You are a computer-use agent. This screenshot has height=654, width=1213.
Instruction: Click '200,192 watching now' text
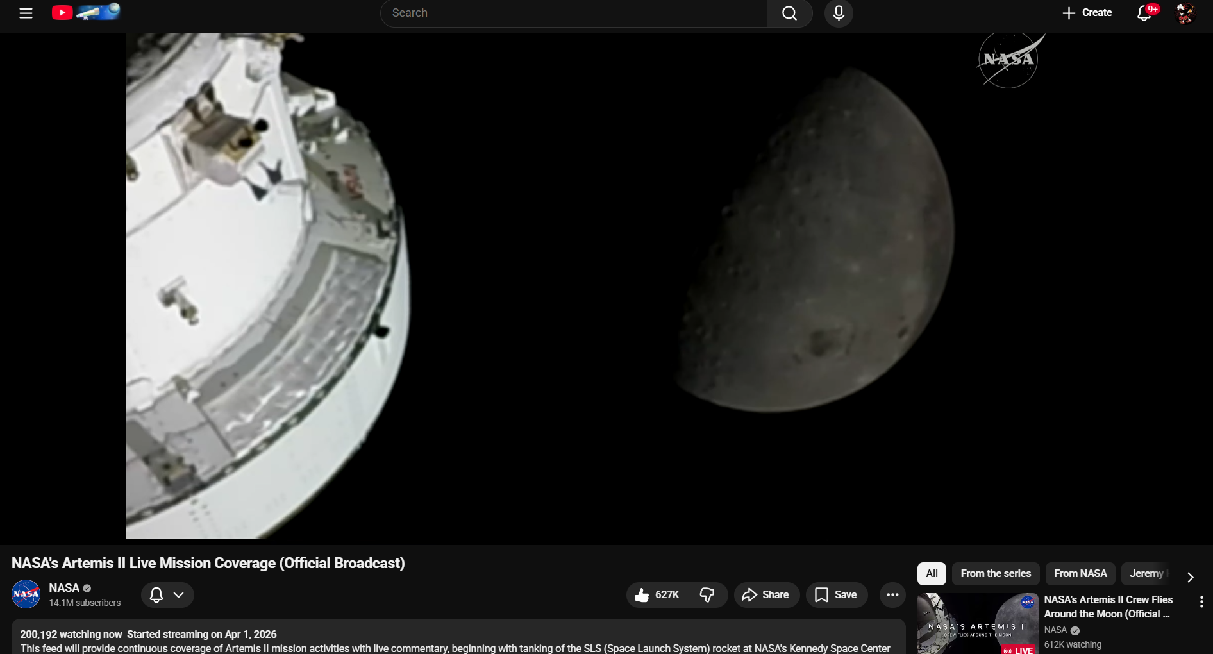71,634
